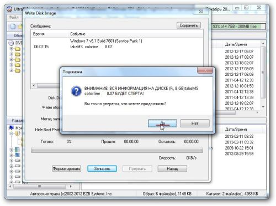Image resolution: width=276 pixels, height=206 pixels.
Task: Close the Подсказка prompt dialog
Action: 205,70
